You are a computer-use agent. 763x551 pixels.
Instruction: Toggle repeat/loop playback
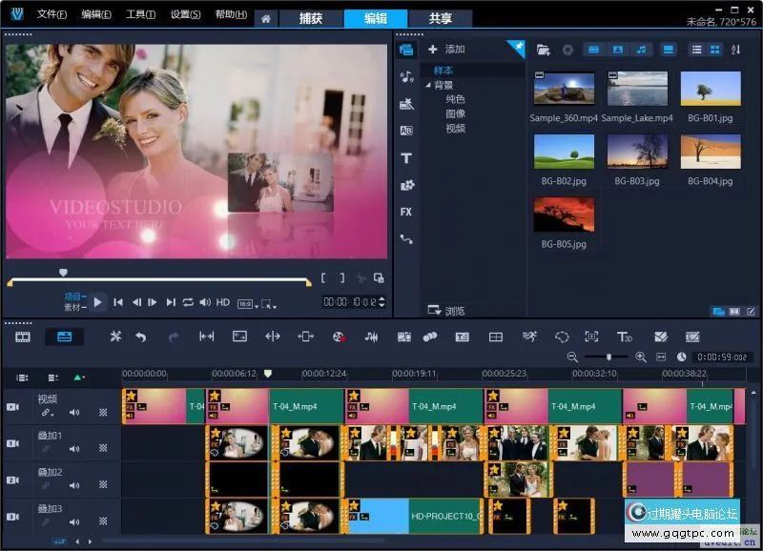click(x=188, y=302)
